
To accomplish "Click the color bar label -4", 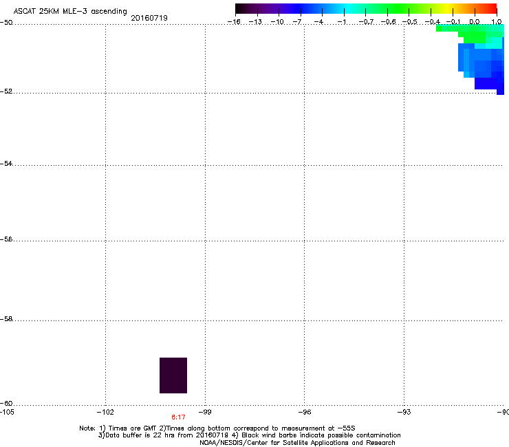I will click(x=318, y=22).
